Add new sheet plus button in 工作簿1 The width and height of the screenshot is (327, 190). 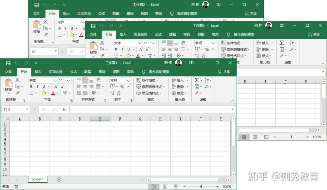pos(59,180)
